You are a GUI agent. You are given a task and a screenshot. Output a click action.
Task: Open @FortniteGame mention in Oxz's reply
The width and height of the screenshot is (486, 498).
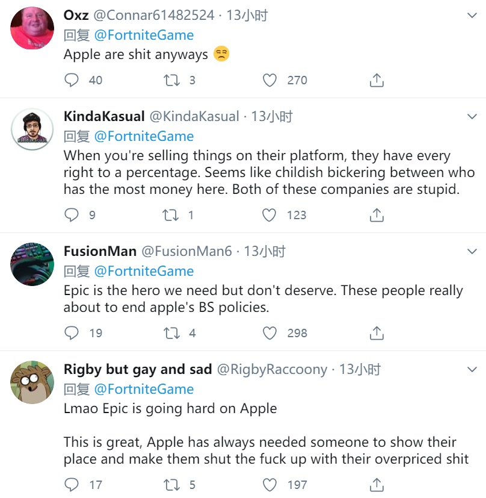(144, 35)
